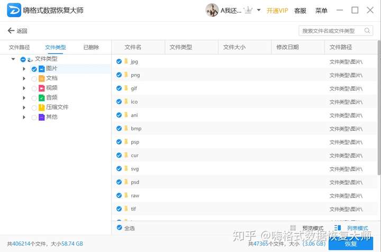Uncheck the 图片 category checkbox
The width and height of the screenshot is (381, 252).
pos(34,69)
